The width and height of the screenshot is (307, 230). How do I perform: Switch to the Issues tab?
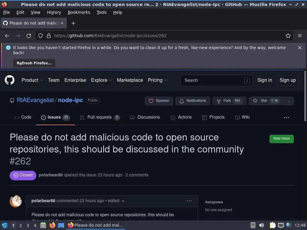tap(55, 117)
